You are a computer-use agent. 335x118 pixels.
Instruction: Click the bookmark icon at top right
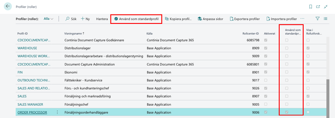coord(310,6)
